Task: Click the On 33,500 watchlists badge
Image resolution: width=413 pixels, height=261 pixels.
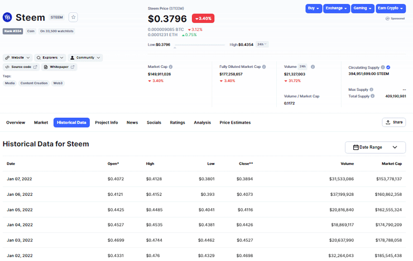Action: 56,31
